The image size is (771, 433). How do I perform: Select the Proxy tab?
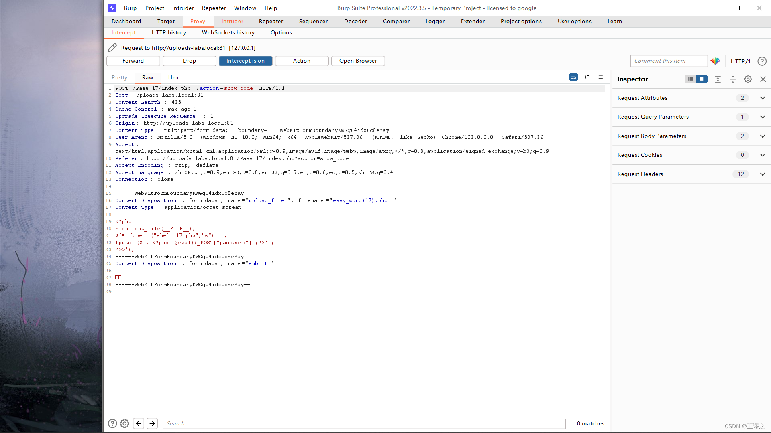coord(198,22)
